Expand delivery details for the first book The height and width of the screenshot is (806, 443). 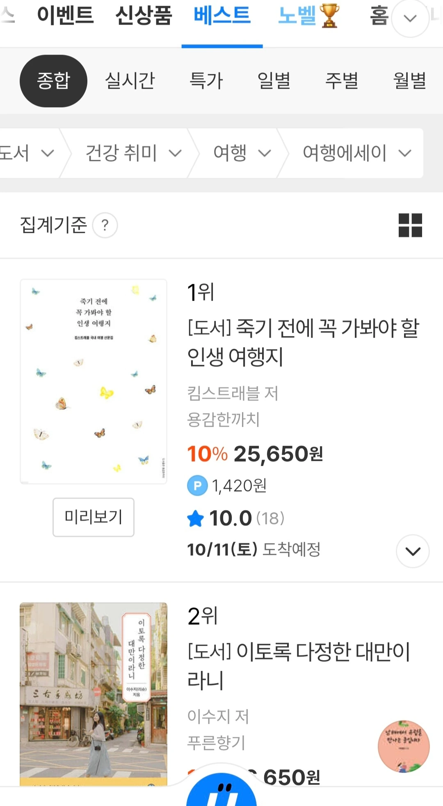pyautogui.click(x=413, y=551)
